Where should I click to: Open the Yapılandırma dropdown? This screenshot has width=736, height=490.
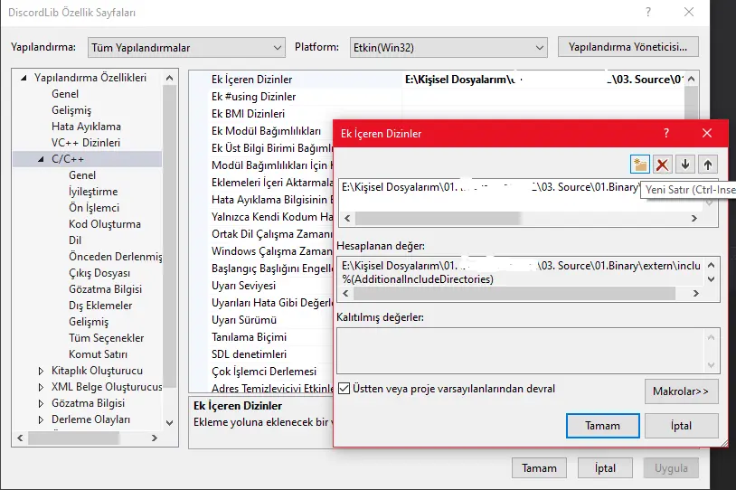186,47
